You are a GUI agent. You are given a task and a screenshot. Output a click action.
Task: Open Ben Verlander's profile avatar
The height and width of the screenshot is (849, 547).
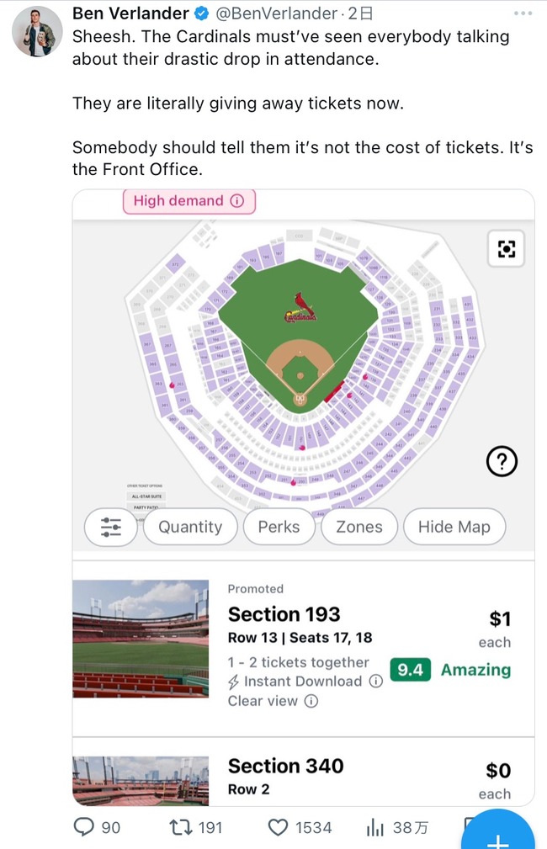click(x=37, y=31)
